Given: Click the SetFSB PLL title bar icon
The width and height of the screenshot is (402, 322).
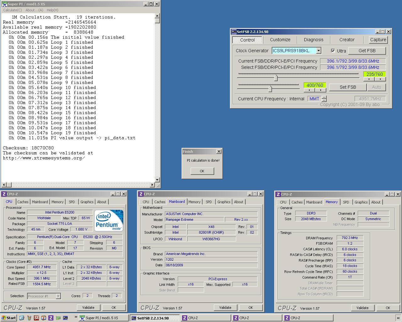Looking at the screenshot, I should pyautogui.click(x=234, y=32).
